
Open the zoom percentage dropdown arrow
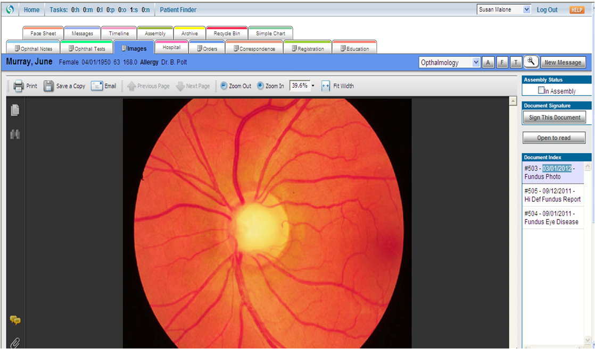click(x=313, y=86)
